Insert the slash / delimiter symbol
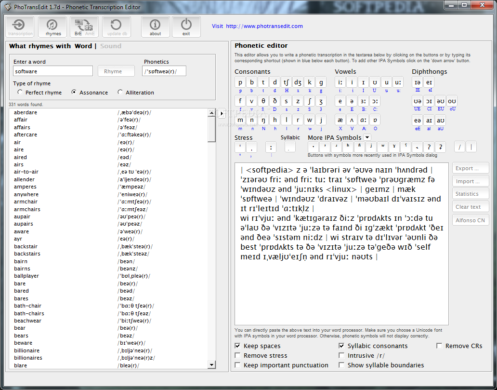 pos(459,147)
